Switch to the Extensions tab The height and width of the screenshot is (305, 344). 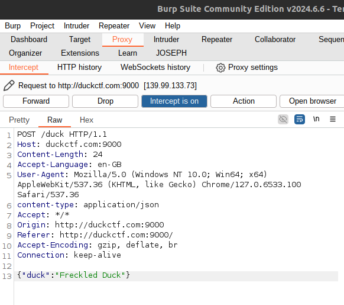[x=80, y=53]
